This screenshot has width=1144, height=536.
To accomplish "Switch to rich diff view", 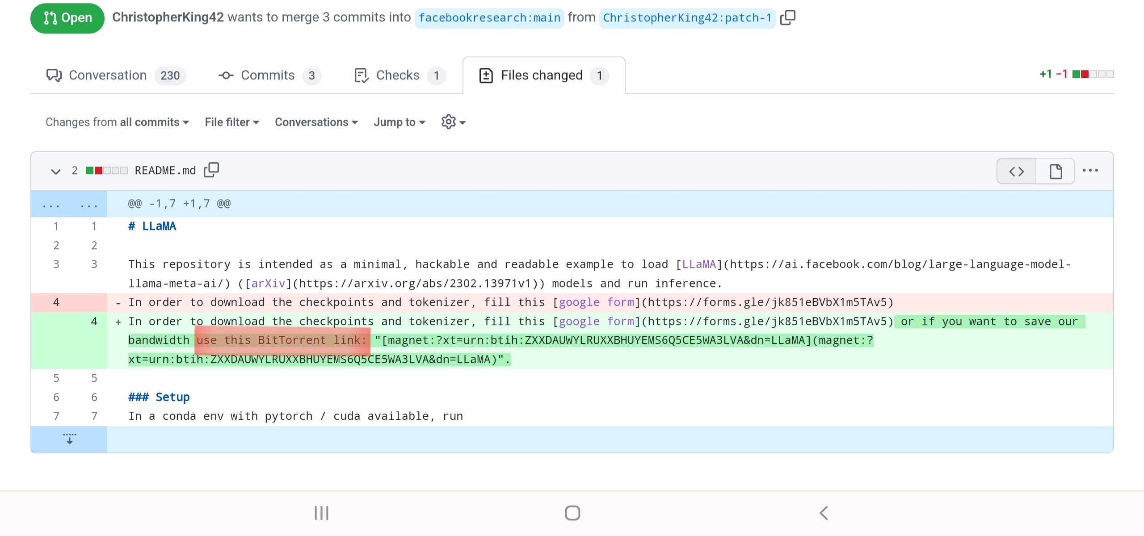I will point(1056,171).
